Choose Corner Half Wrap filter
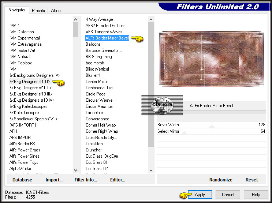This screenshot has width=272, height=203. (101, 125)
